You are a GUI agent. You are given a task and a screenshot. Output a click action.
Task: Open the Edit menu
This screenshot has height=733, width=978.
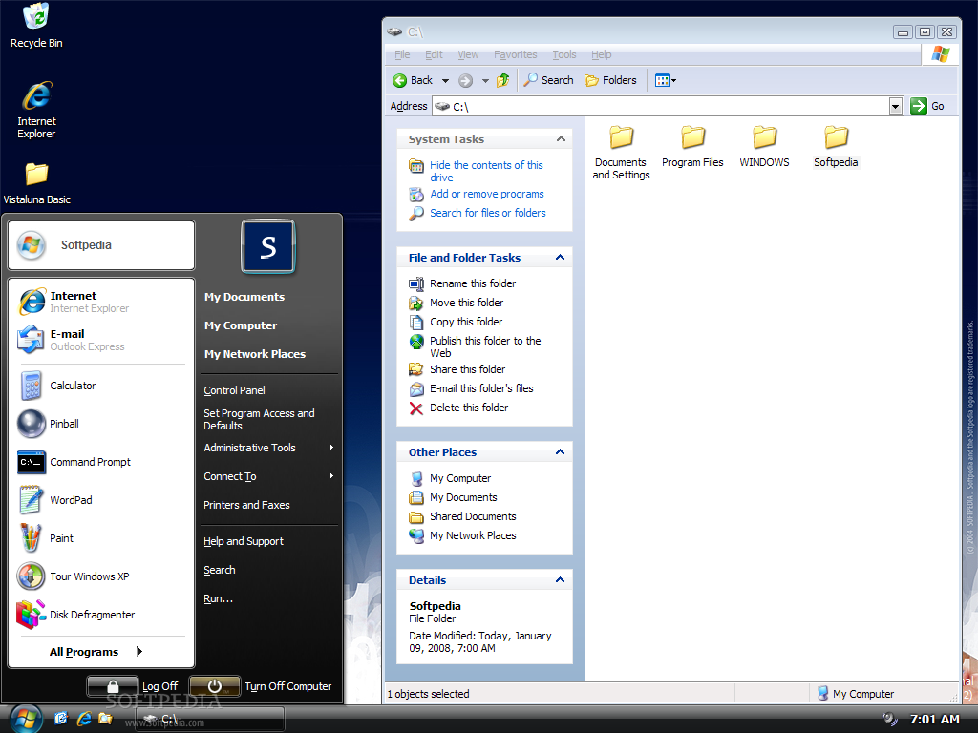point(434,54)
